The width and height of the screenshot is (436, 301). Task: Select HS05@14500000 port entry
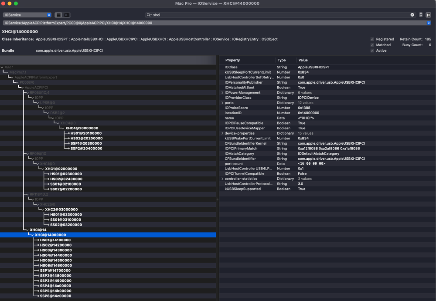(x=56, y=260)
